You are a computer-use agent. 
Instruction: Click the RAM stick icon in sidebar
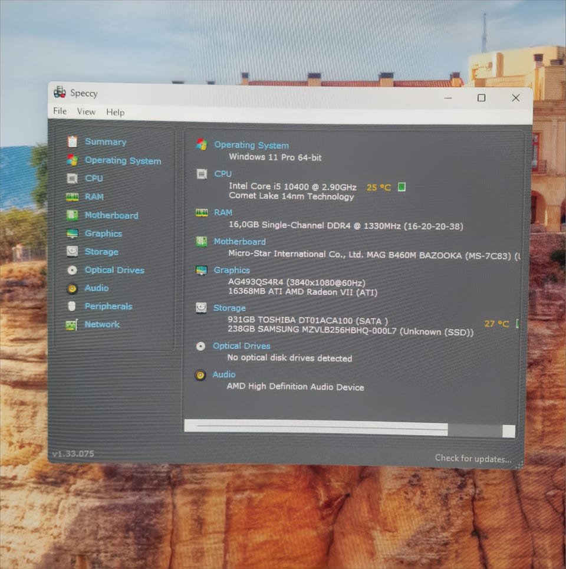[x=72, y=197]
